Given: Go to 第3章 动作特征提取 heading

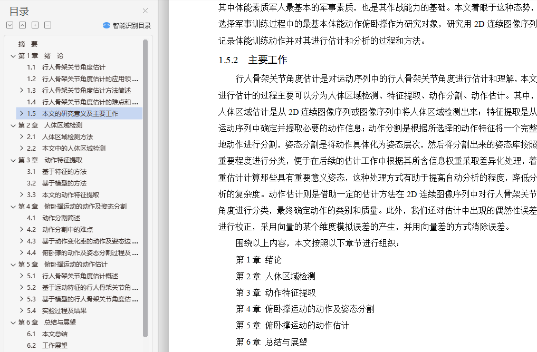Looking at the screenshot, I should point(50,160).
